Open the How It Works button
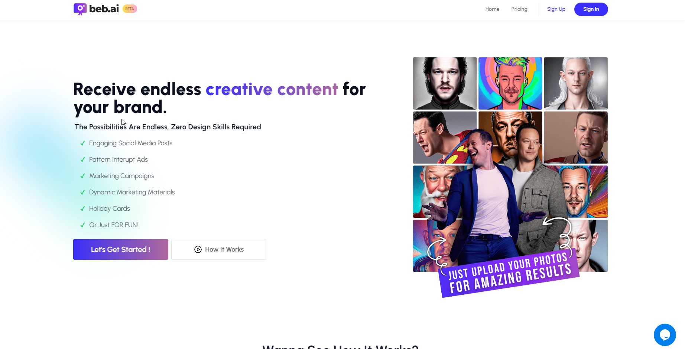 [219, 249]
